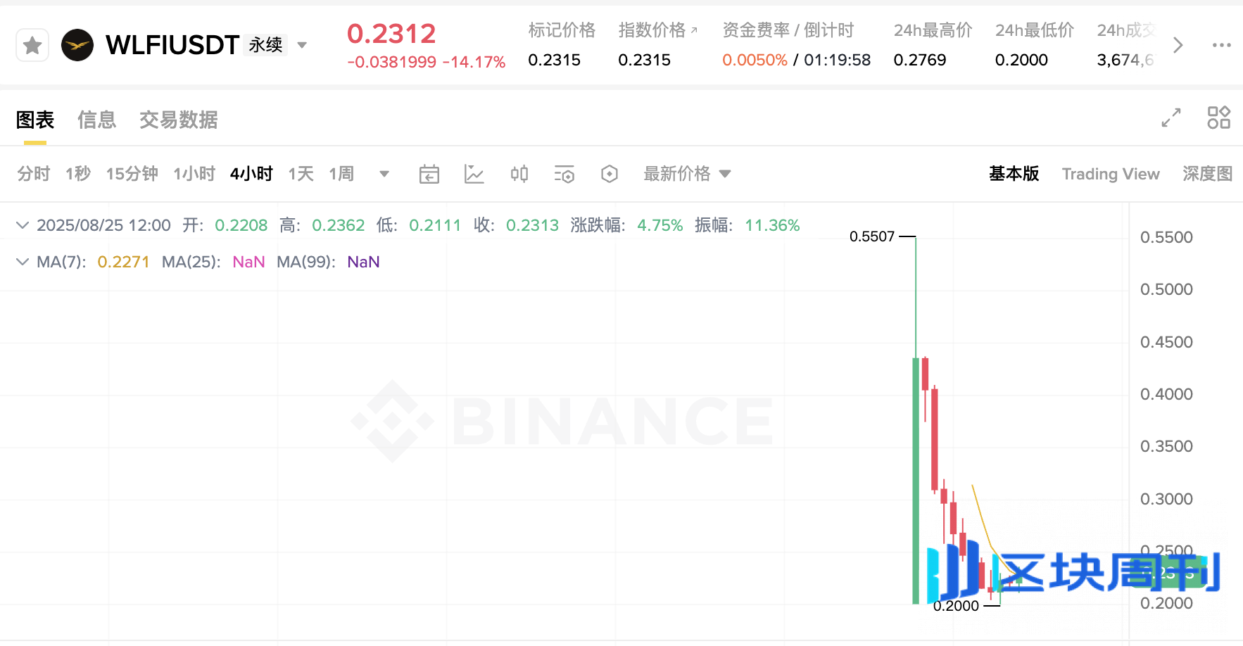Screen dimensions: 1243x646
Task: Open the 深度图 depth chart view
Action: coord(1206,174)
